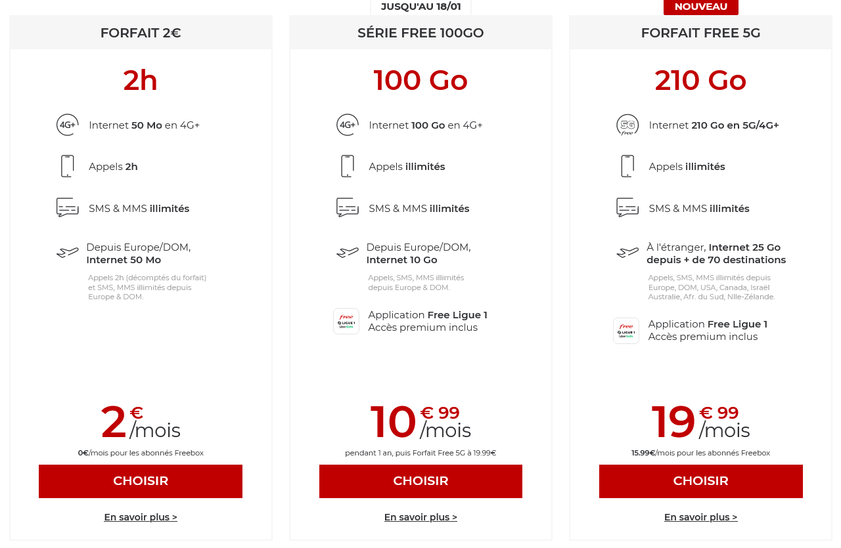841x548 pixels.
Task: Click the phone icon in Série Free 100Go
Action: pyautogui.click(x=348, y=166)
